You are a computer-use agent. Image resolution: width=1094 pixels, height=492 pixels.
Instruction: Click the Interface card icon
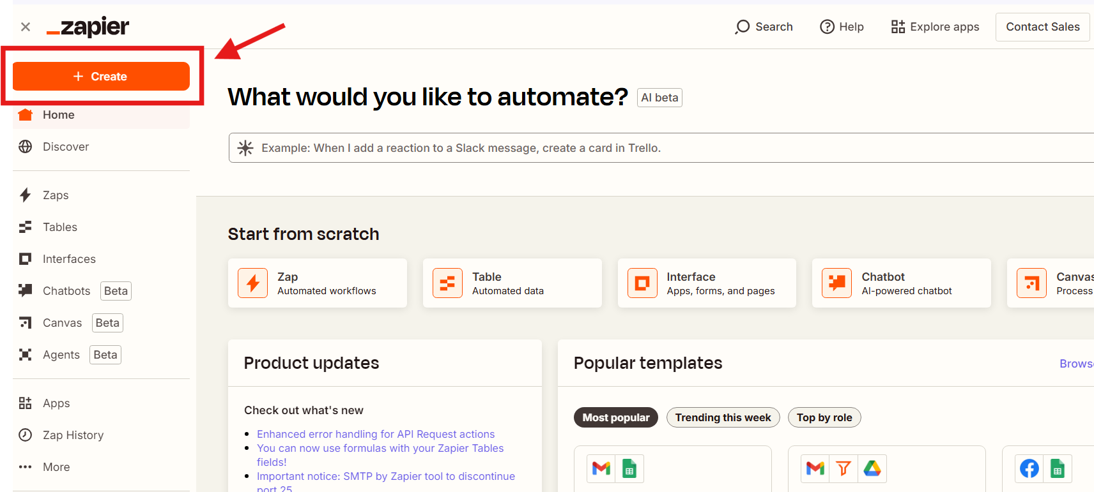(642, 283)
